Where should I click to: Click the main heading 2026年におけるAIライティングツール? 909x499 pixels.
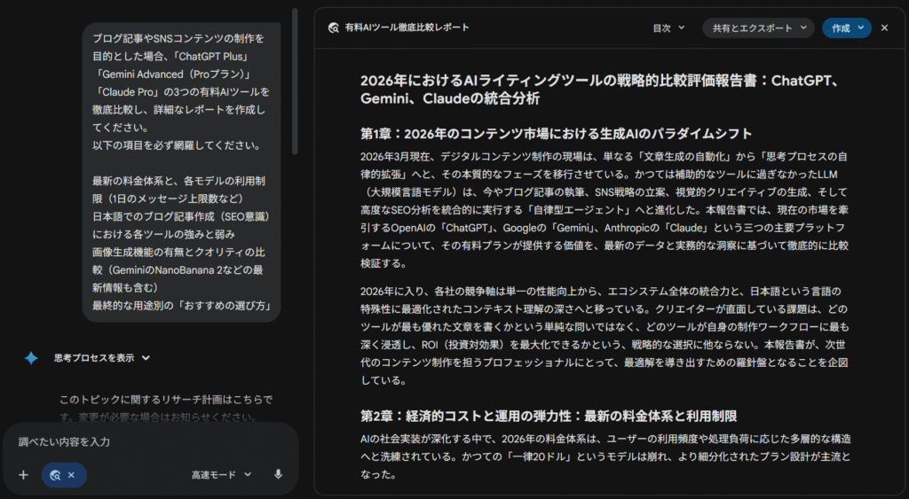601,90
